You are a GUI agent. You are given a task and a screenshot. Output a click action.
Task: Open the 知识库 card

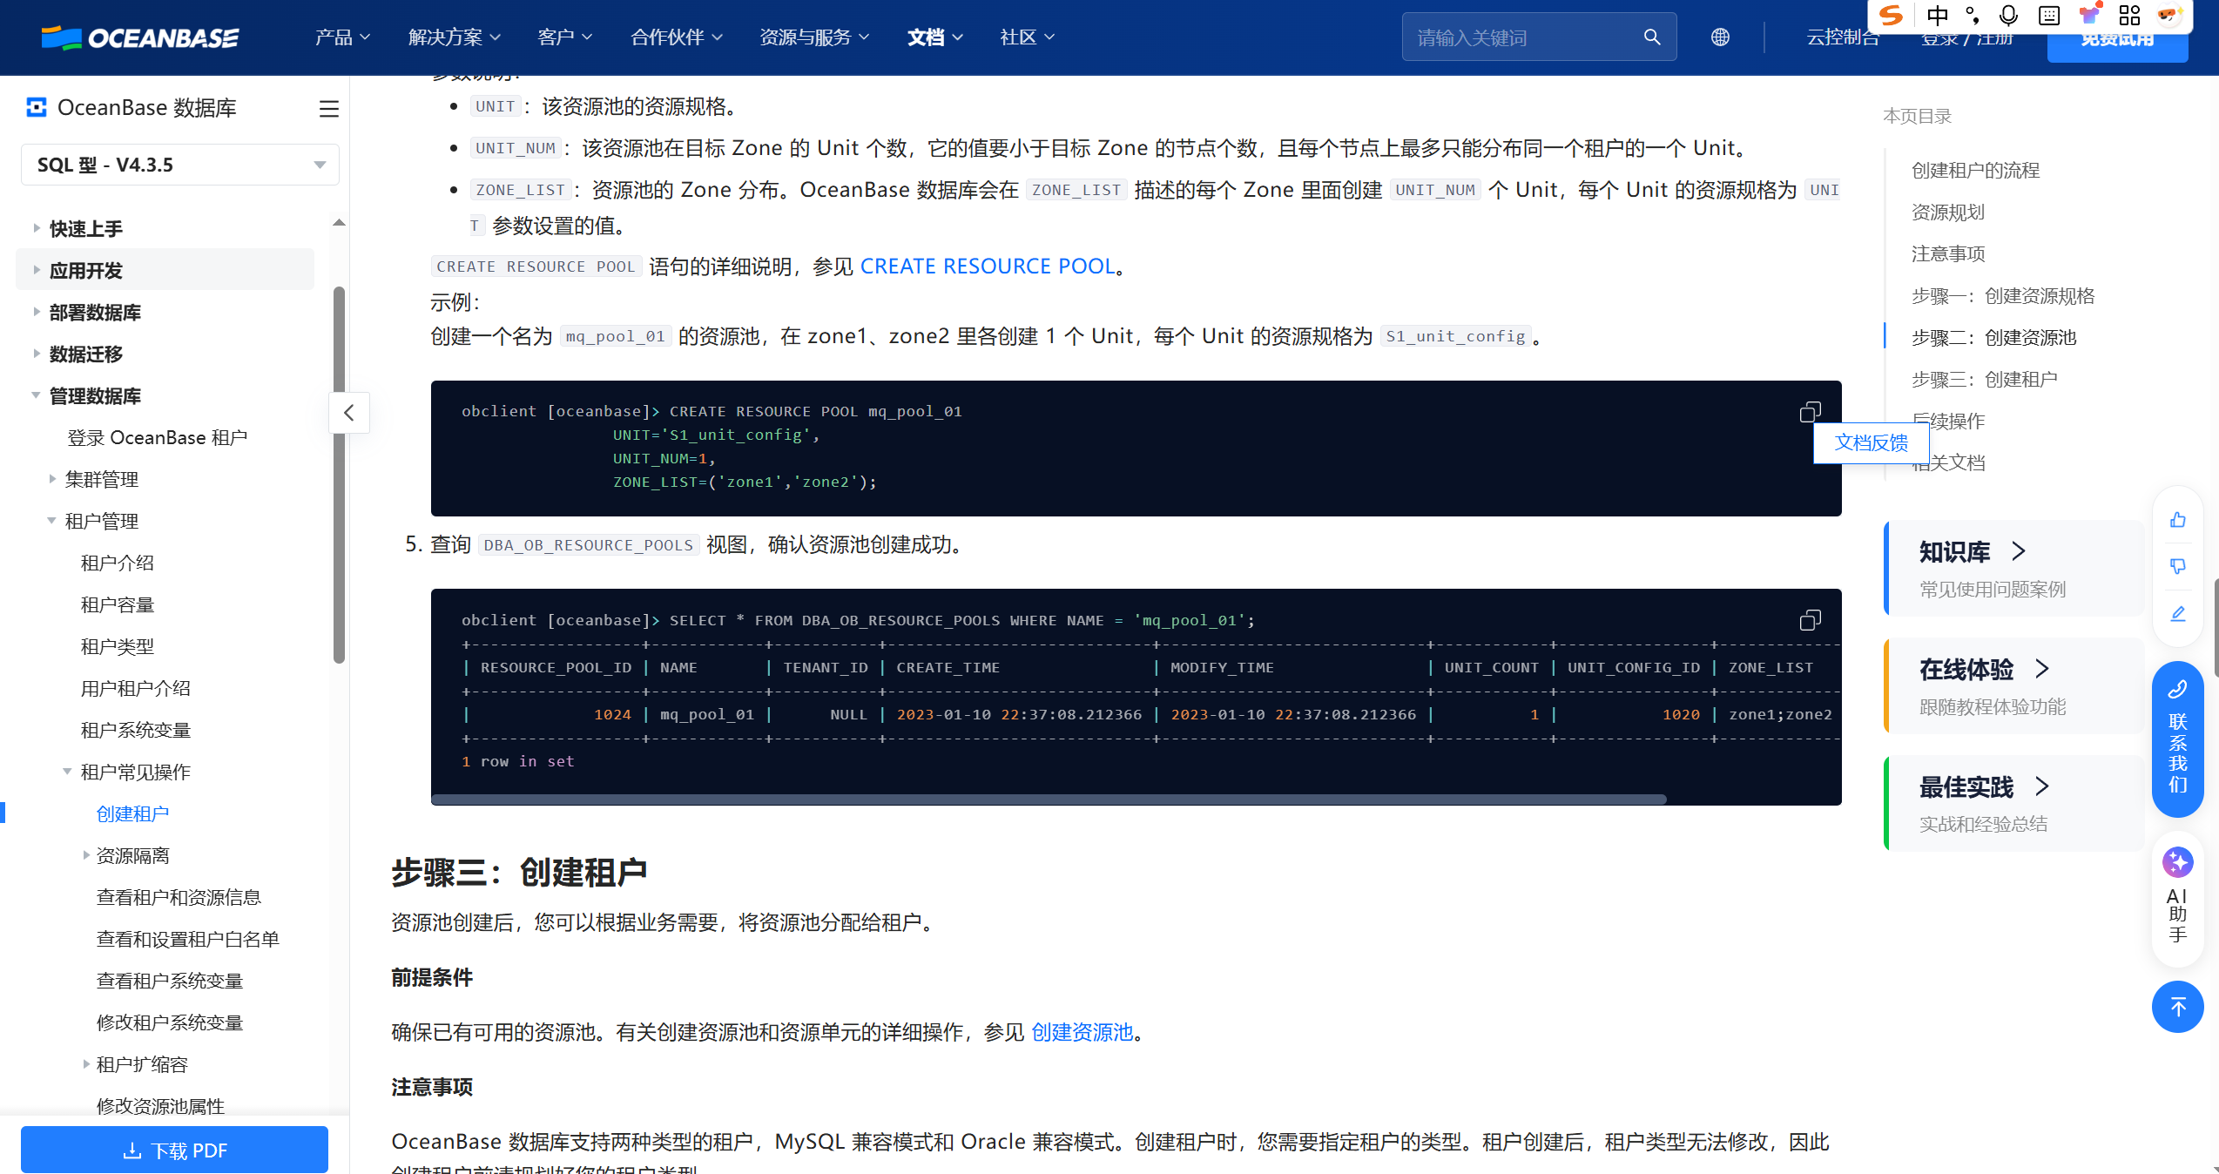(x=2013, y=569)
